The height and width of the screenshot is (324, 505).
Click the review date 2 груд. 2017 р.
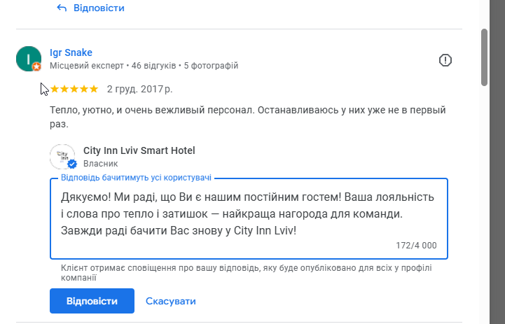coord(139,89)
